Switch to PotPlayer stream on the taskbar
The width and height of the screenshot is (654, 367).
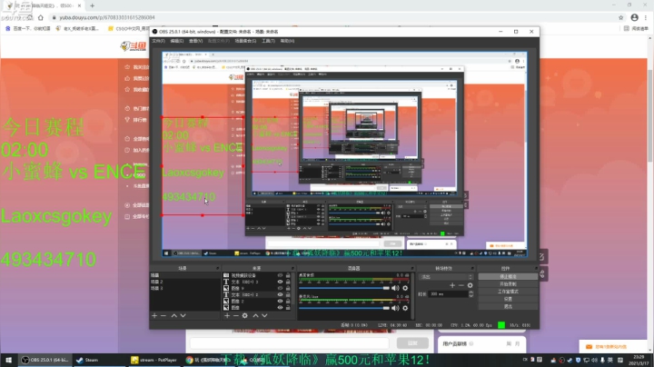point(154,360)
